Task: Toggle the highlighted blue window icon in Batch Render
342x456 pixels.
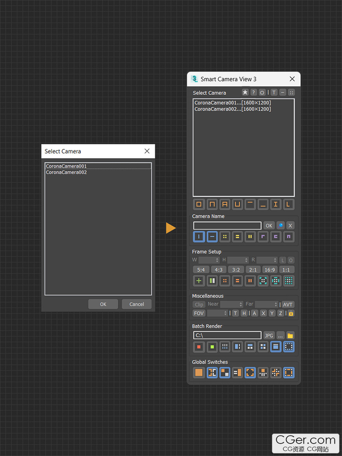Action: [x=276, y=347]
